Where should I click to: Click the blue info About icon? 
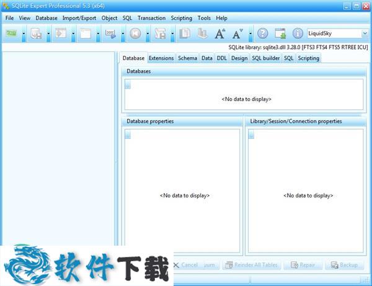point(298,34)
